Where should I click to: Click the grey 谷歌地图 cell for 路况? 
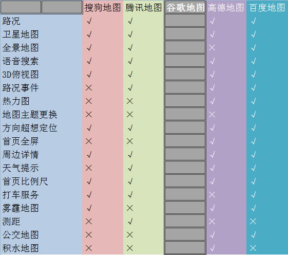click(x=185, y=21)
